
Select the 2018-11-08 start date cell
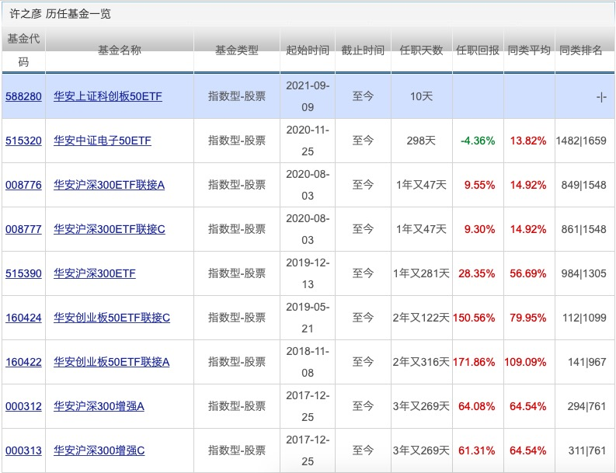(x=308, y=362)
